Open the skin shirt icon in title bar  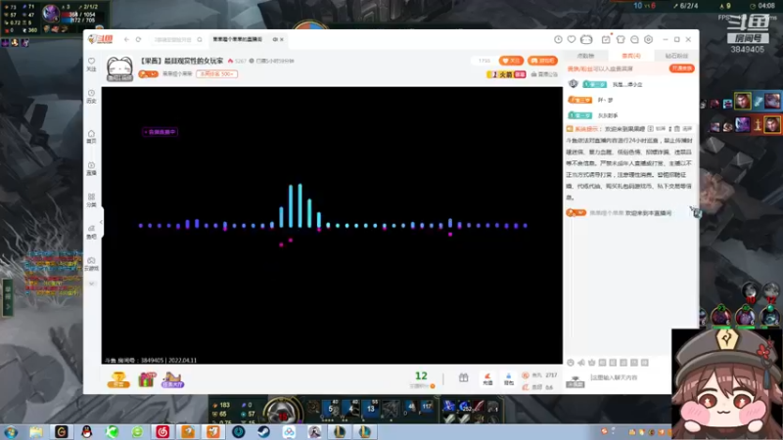[621, 39]
